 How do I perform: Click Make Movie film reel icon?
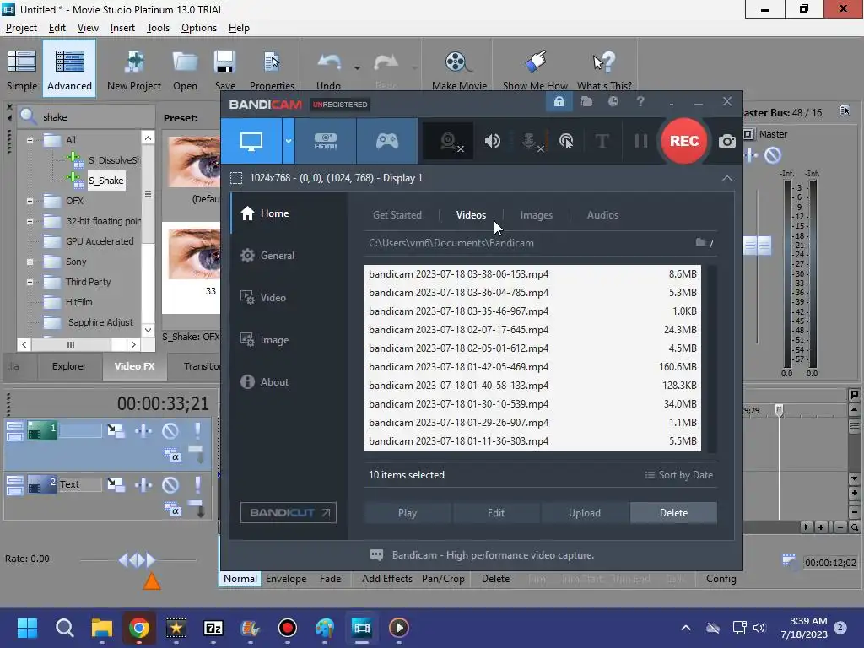click(459, 69)
